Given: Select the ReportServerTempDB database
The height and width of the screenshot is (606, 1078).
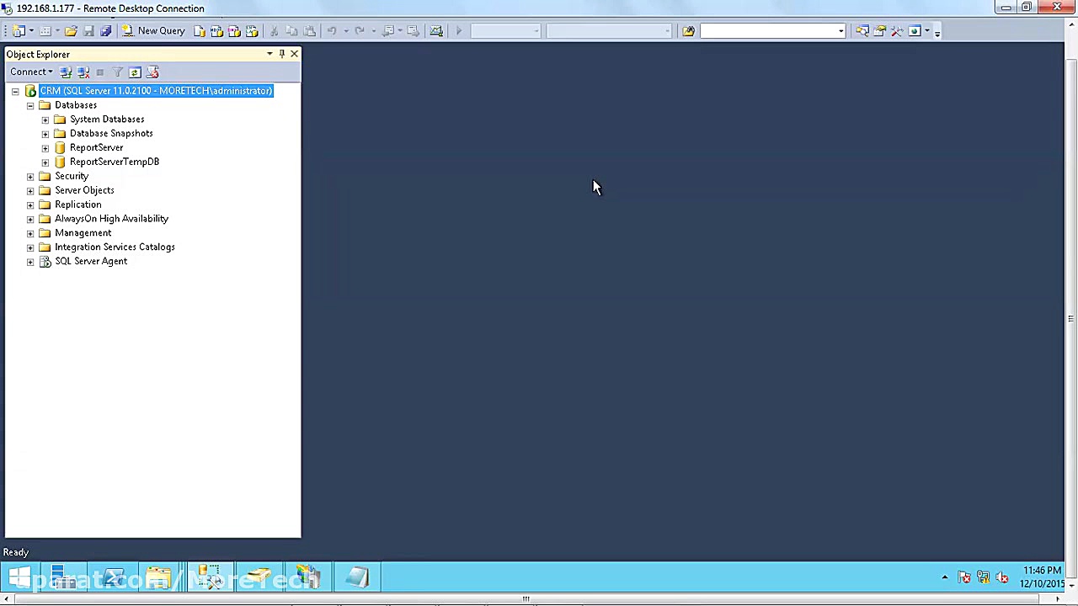Looking at the screenshot, I should point(115,162).
